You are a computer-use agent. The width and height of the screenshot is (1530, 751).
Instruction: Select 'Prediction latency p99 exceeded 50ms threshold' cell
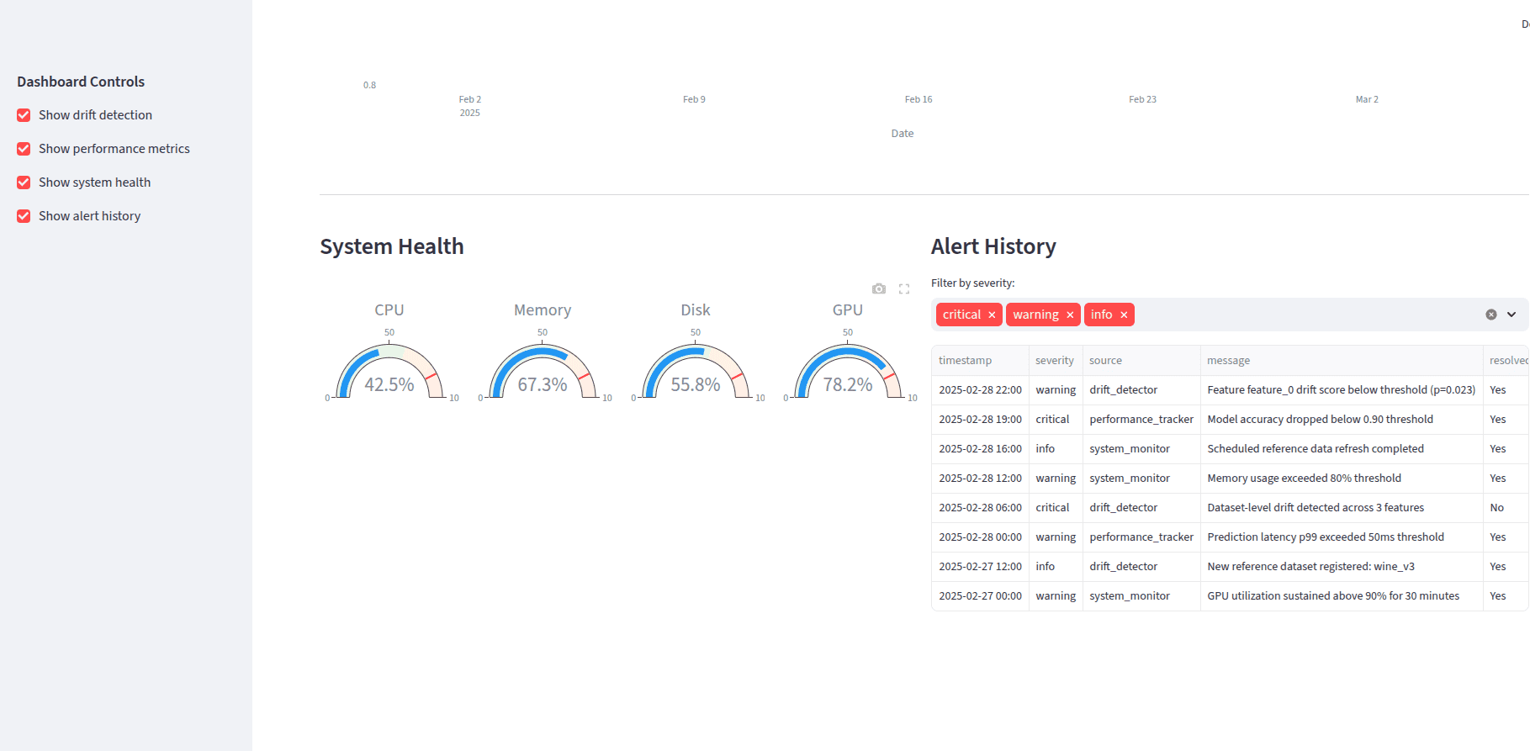pos(1342,537)
